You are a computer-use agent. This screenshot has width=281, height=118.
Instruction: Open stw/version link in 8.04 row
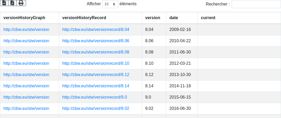point(26,30)
